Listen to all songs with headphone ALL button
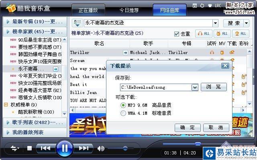The width and height of the screenshot is (257, 160). point(204,34)
